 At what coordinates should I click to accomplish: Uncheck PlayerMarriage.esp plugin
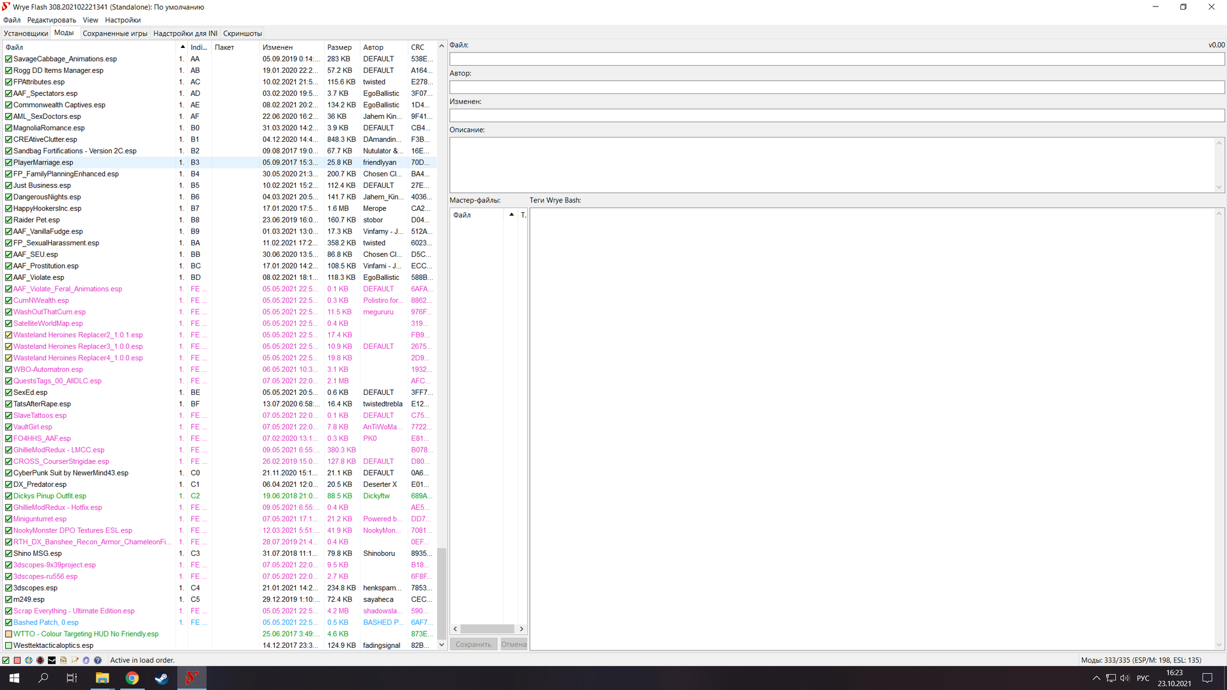click(8, 162)
